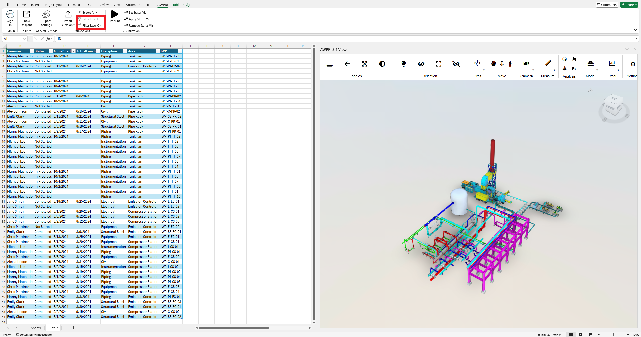
Task: Open the viewer Settings gear icon
Action: (633, 64)
